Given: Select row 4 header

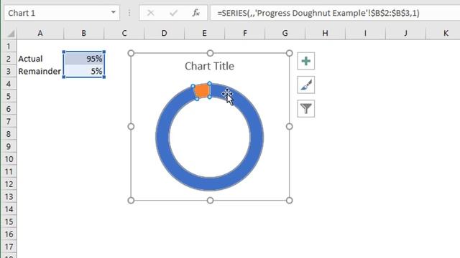Looking at the screenshot, I should pos(9,84).
